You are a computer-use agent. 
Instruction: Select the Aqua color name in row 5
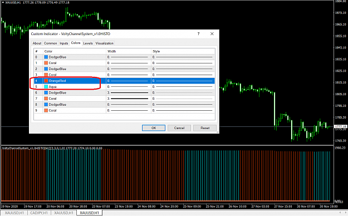pyautogui.click(x=52, y=87)
